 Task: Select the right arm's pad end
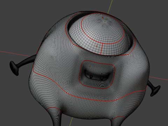click(155, 91)
